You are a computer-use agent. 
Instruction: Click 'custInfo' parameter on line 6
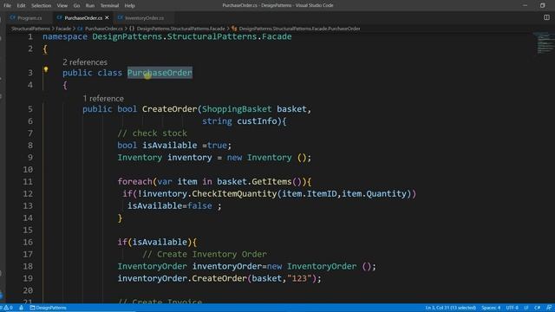click(x=257, y=121)
